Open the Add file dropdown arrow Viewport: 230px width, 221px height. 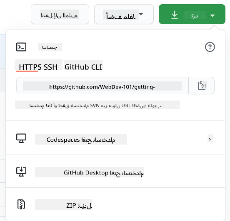(141, 14)
